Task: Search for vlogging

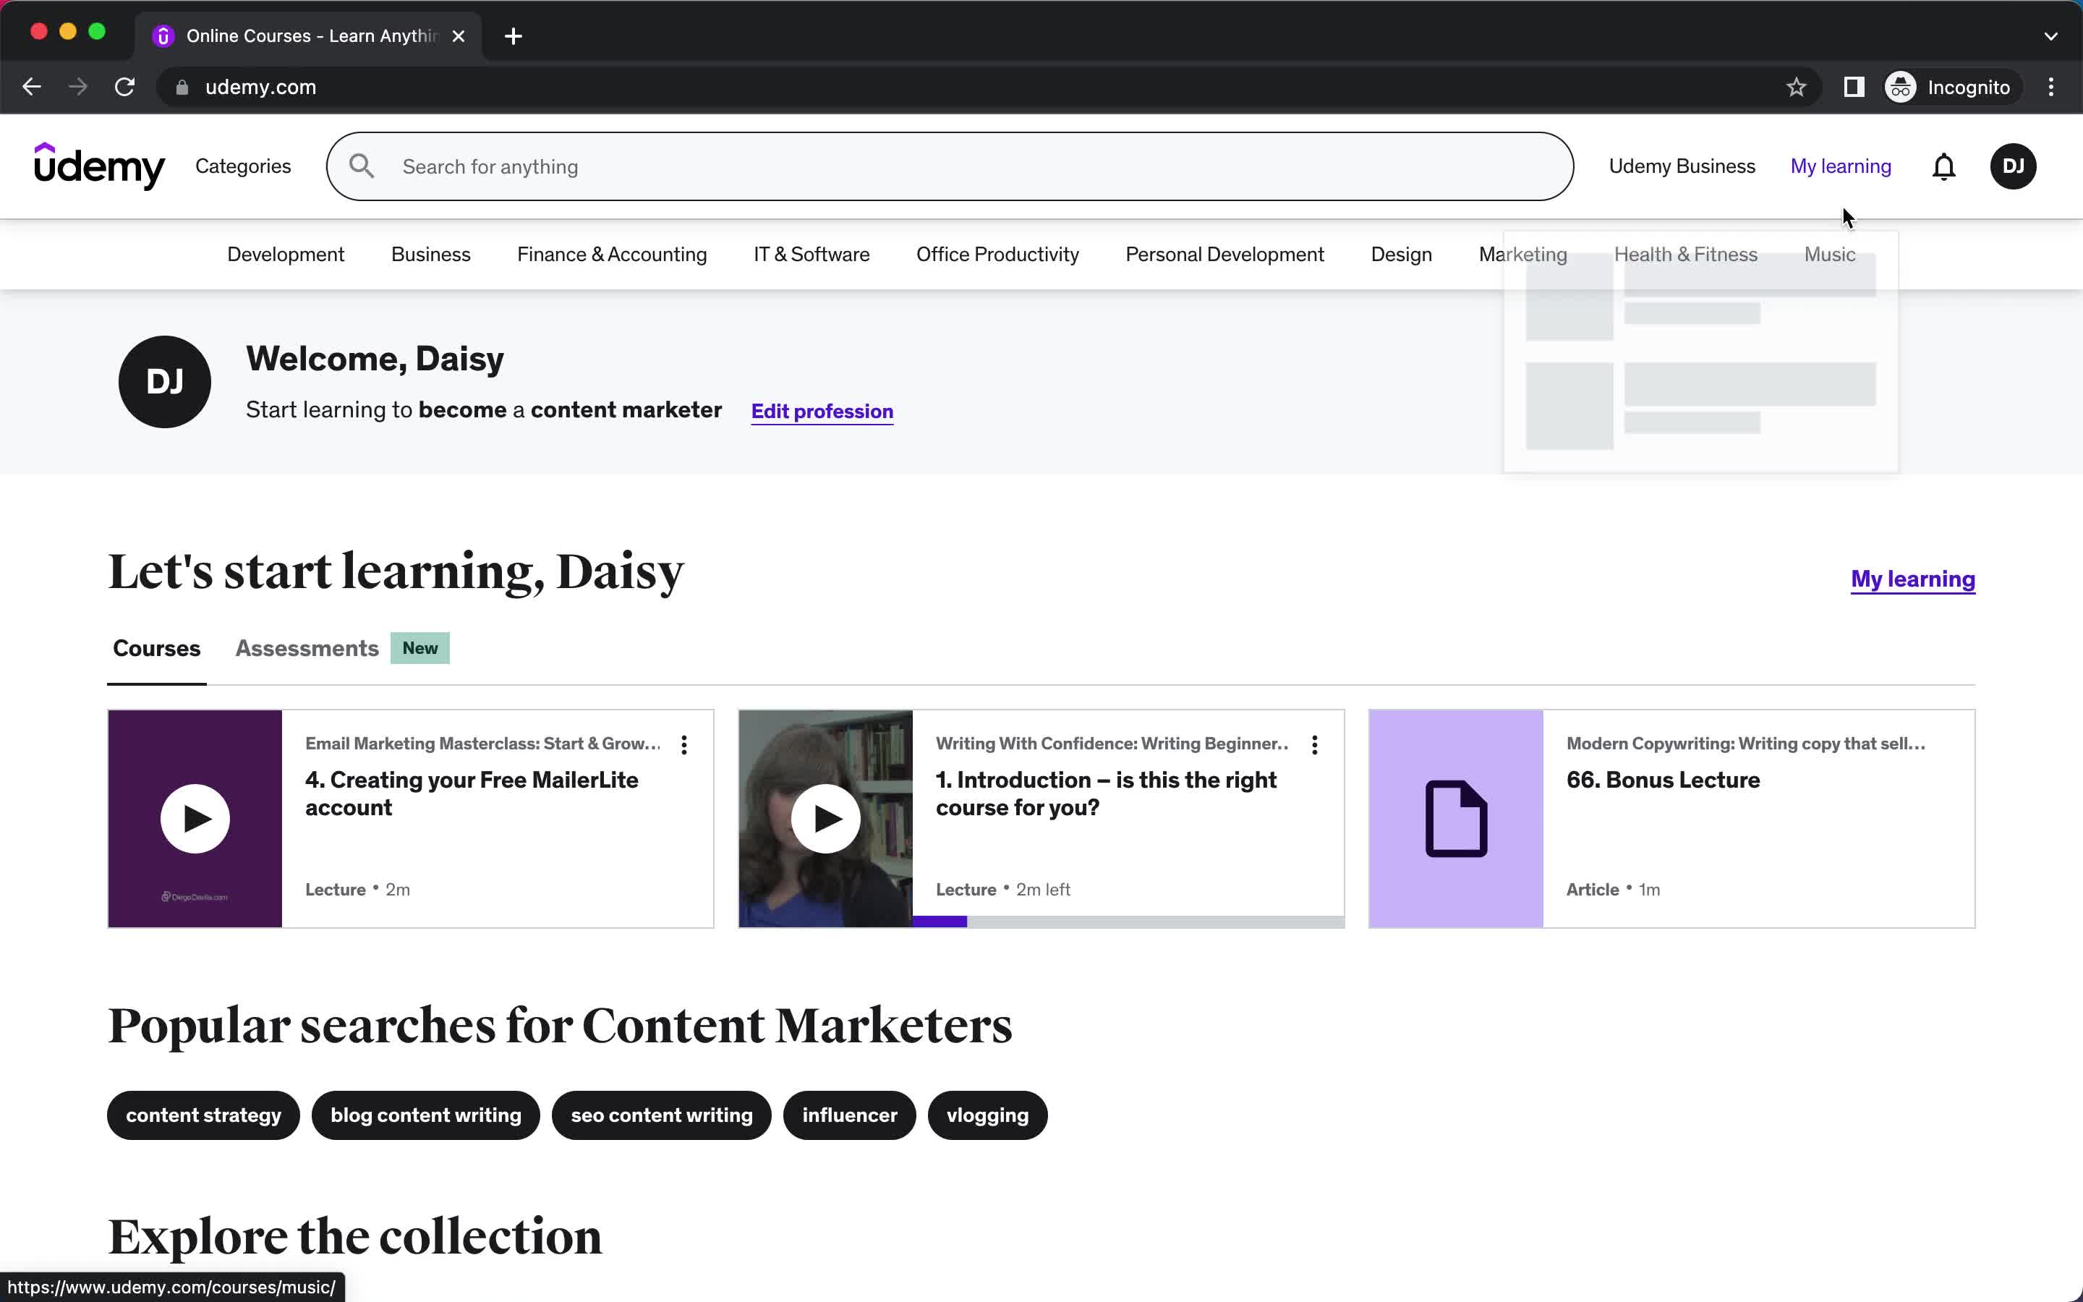Action: point(987,1115)
